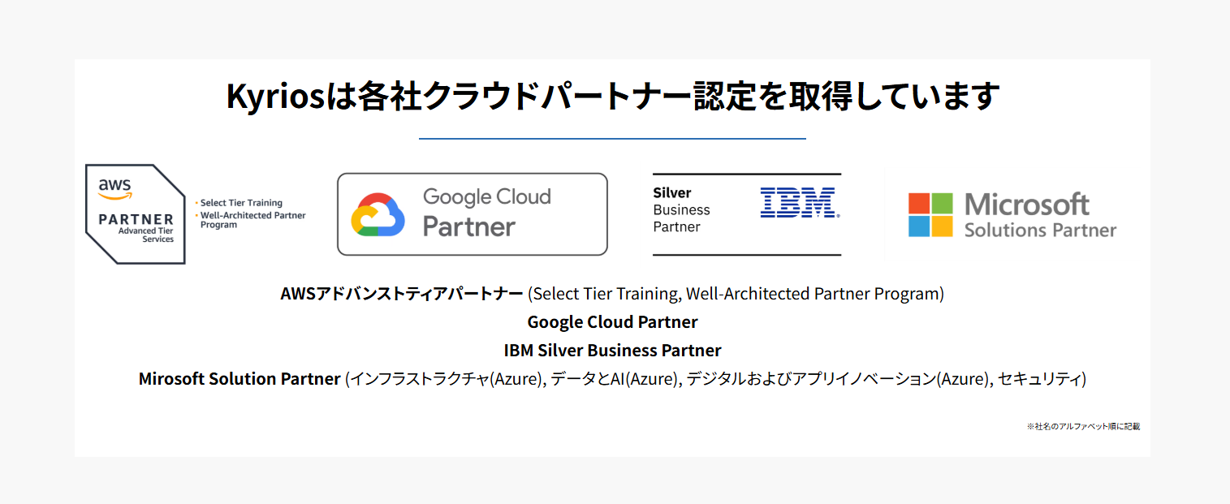
Task: Click the Well-Architected Partner Program bullet text
Action: [x=252, y=220]
